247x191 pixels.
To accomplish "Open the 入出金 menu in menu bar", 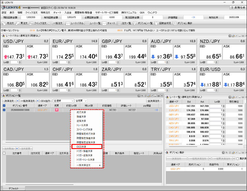I will pyautogui.click(x=68, y=13).
